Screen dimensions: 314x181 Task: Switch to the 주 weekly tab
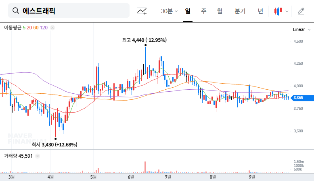204,11
